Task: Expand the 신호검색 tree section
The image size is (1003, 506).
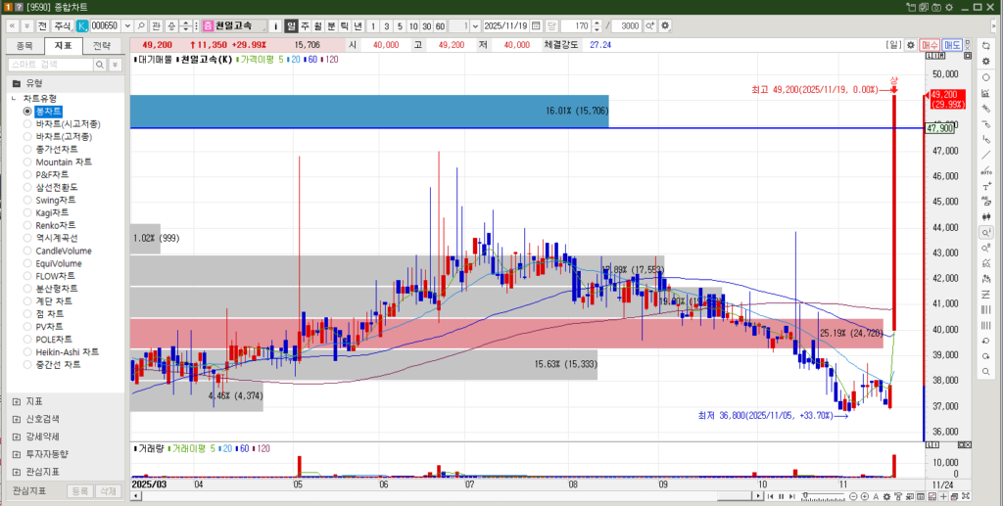Action: (x=17, y=419)
